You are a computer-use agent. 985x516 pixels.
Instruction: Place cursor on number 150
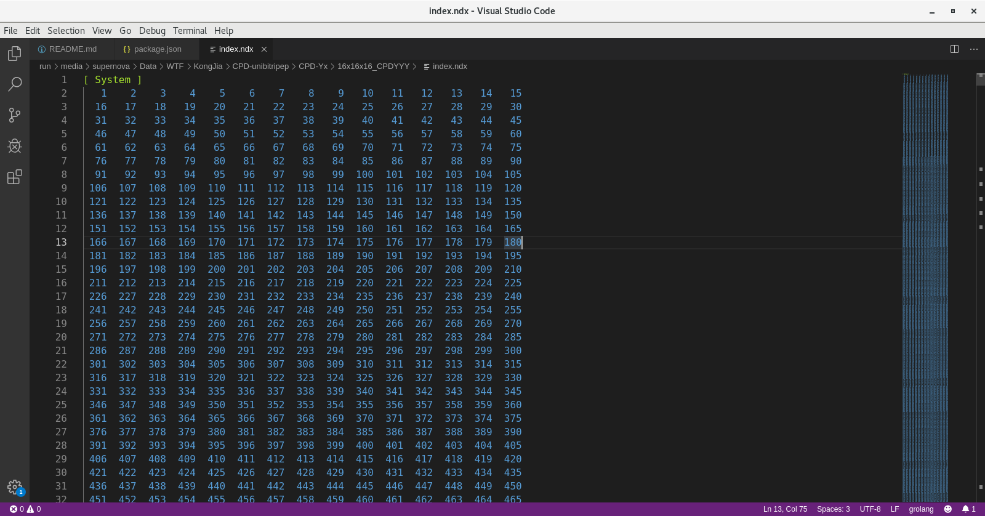coord(513,216)
